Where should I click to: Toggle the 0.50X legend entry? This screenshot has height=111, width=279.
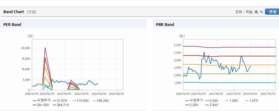(x=212, y=101)
